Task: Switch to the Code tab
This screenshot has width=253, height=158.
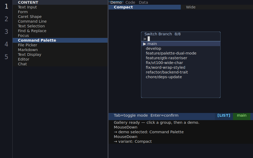Action: (x=130, y=2)
